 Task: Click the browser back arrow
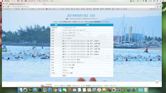pos(3,6)
